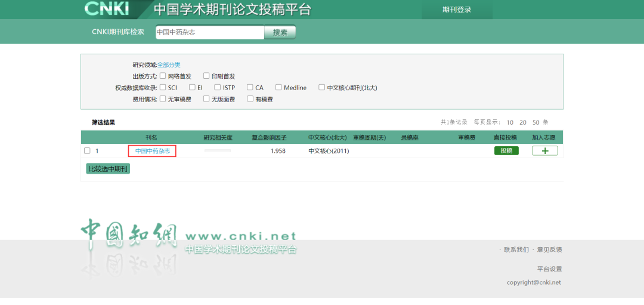Click the 研究相关度 relevance bar in row 1

(218, 151)
